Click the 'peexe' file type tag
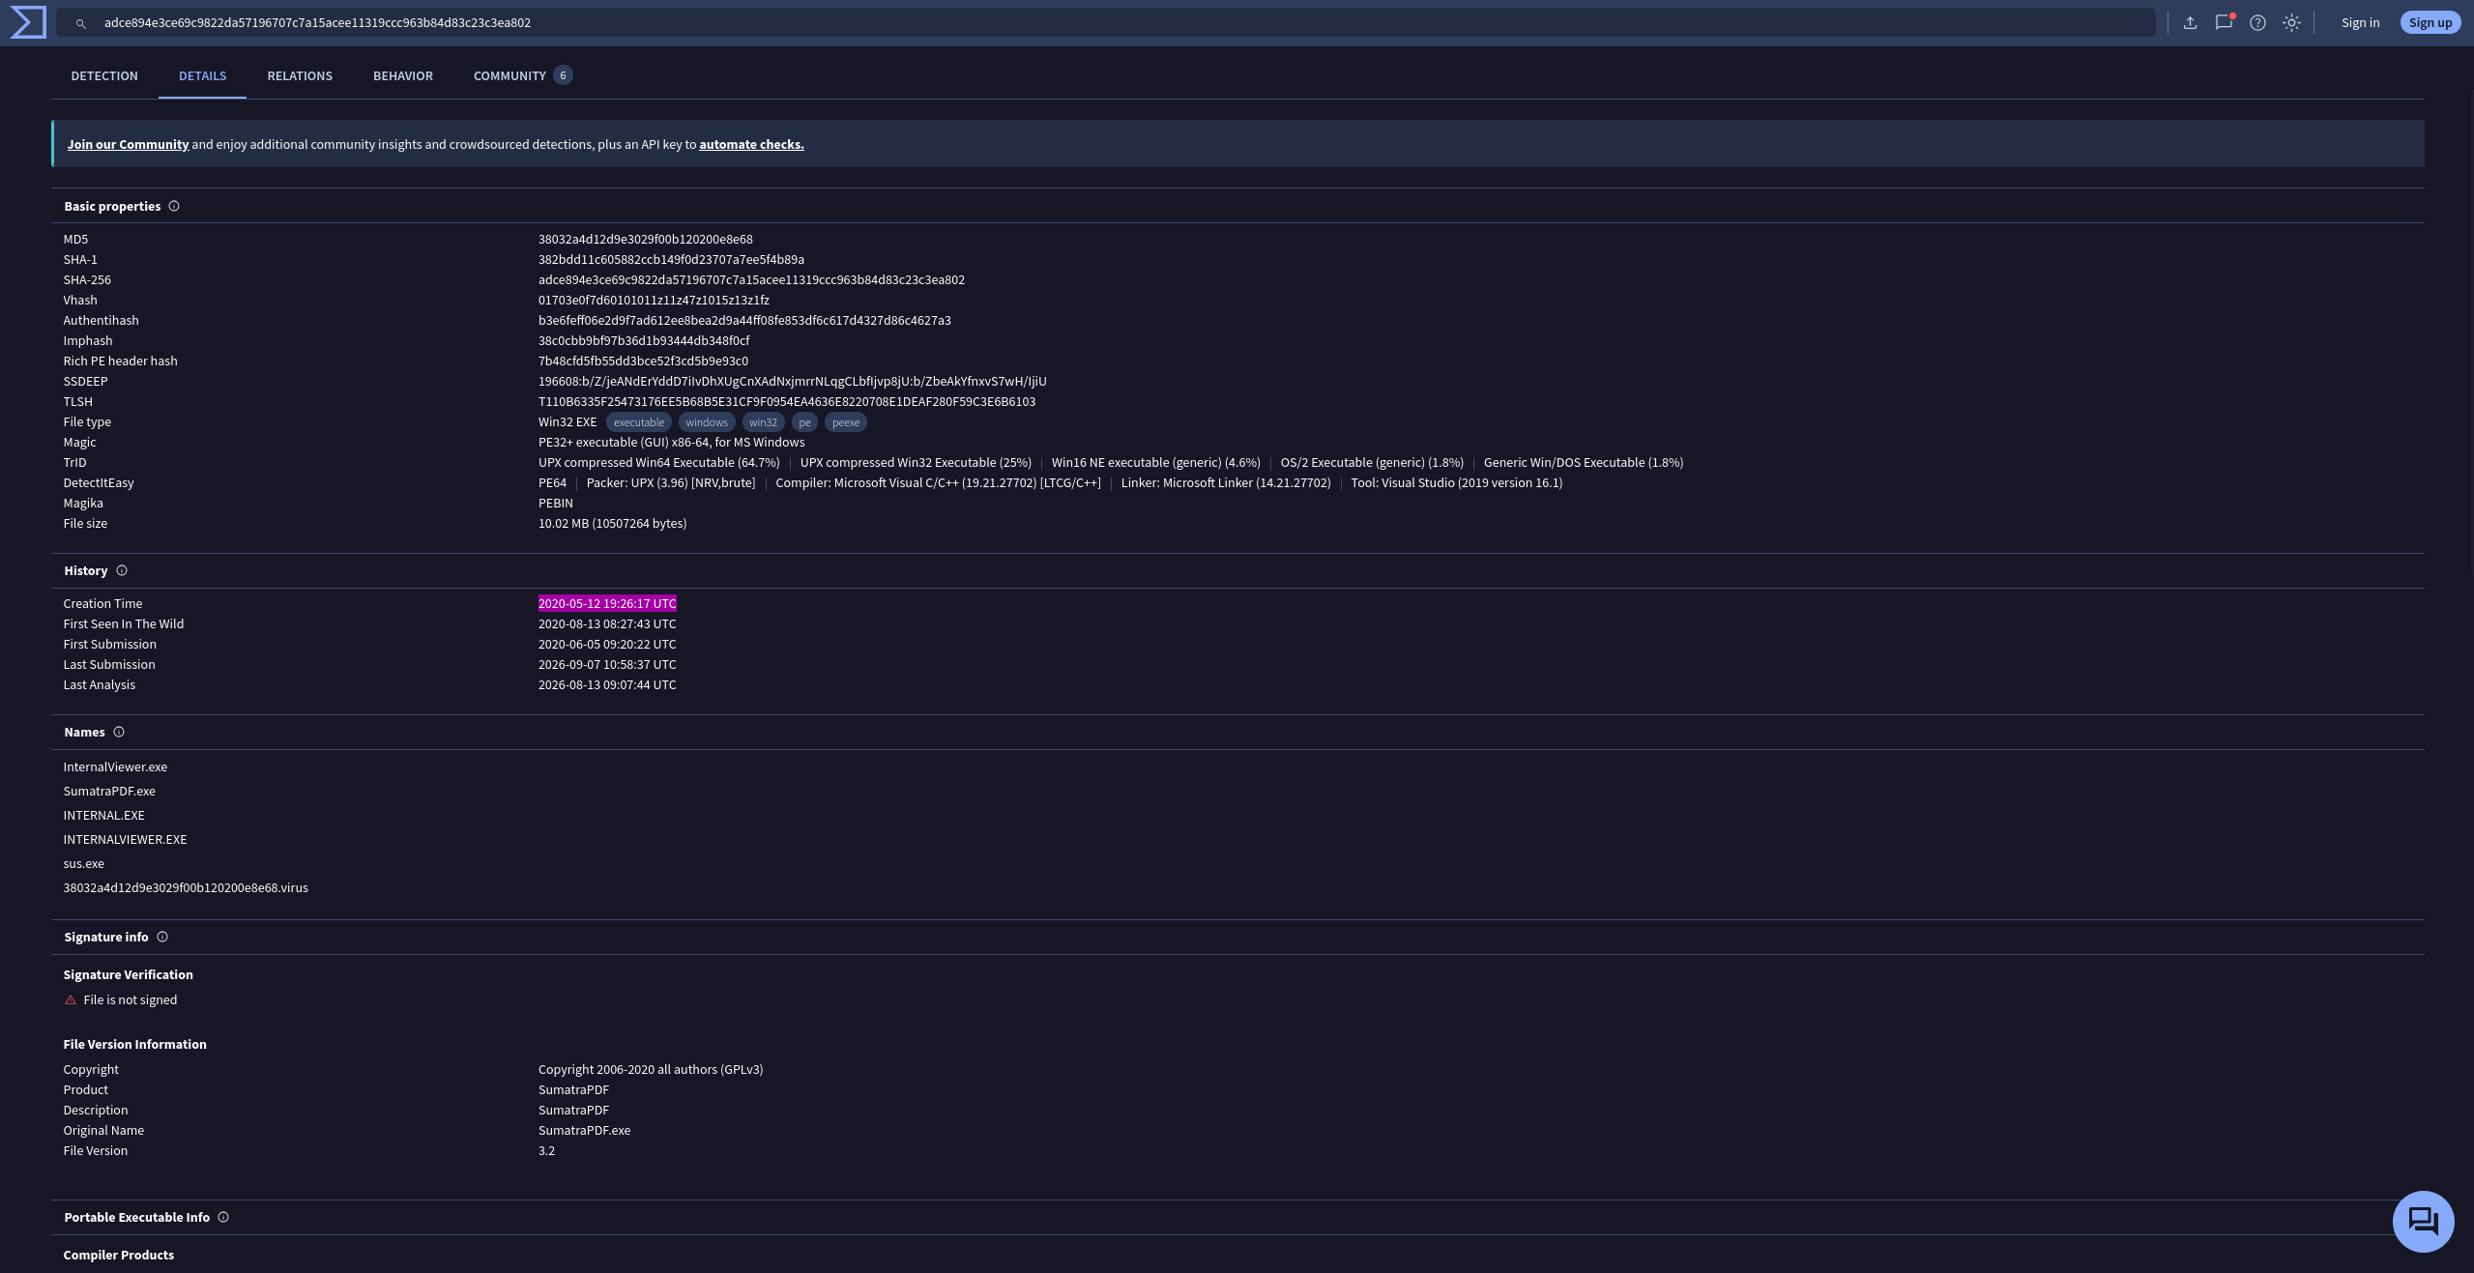This screenshot has width=2474, height=1273. pos(846,422)
